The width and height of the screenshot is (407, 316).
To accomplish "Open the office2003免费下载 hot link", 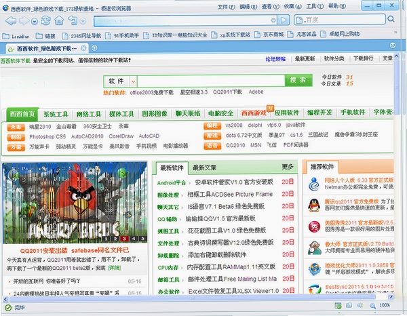I will click(151, 93).
